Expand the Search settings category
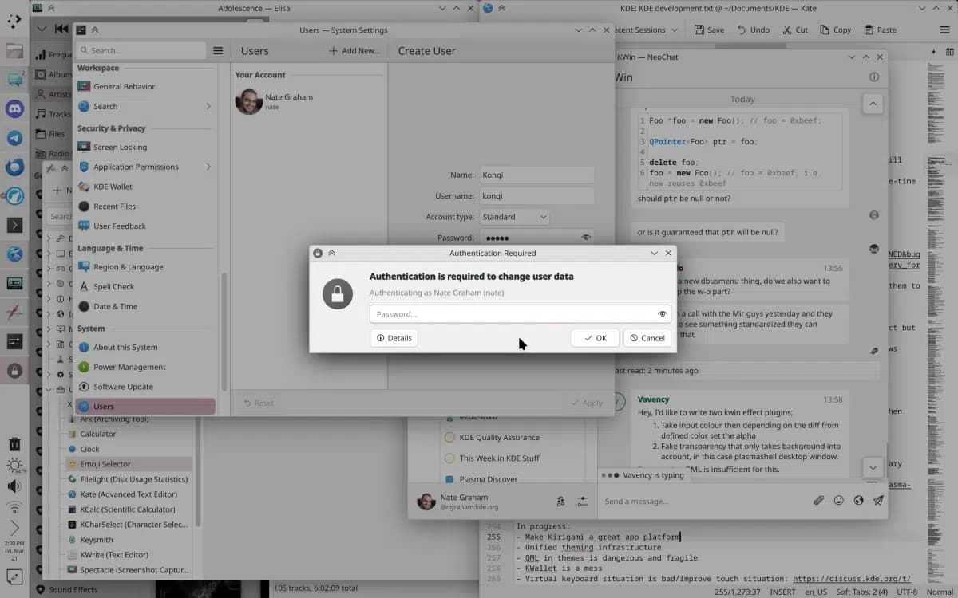The width and height of the screenshot is (958, 598). click(x=208, y=106)
